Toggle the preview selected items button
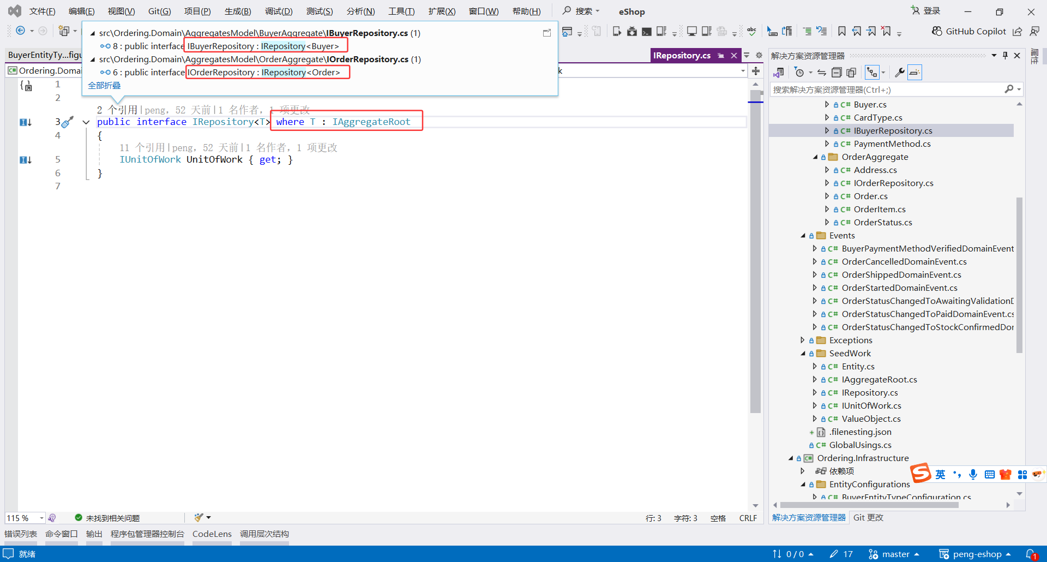This screenshot has height=562, width=1047. pos(914,73)
